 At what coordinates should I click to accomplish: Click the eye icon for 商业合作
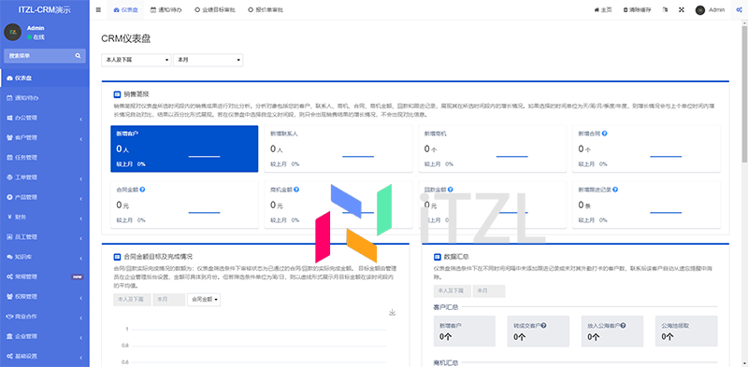pyautogui.click(x=9, y=316)
